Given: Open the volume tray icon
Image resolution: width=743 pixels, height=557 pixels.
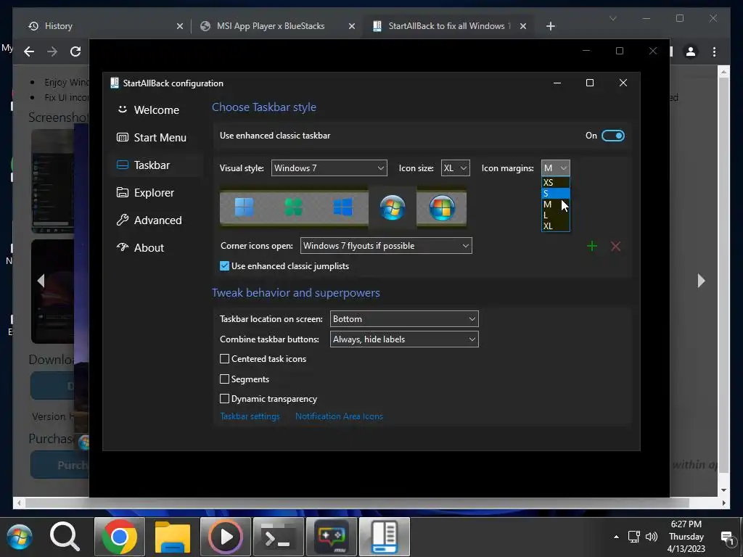Looking at the screenshot, I should point(652,537).
